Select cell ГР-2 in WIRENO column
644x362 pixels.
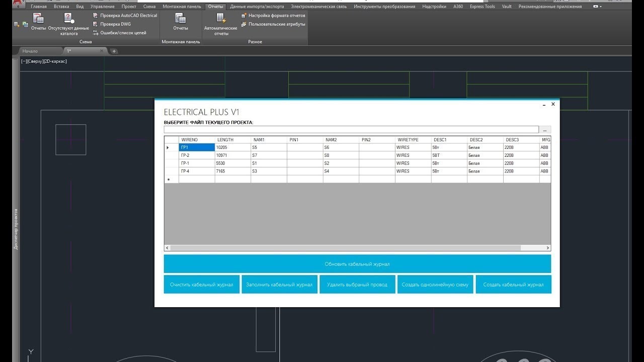coord(197,155)
